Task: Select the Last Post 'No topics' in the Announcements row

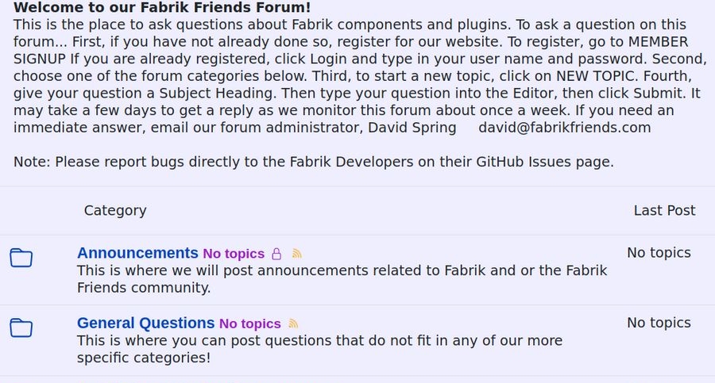Action: coord(659,253)
